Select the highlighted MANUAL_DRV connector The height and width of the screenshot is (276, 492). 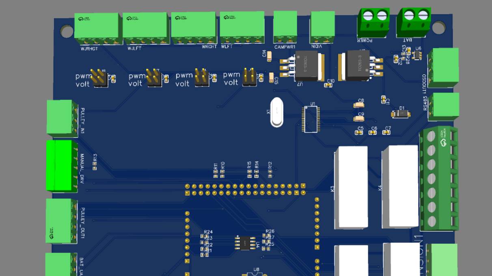(62, 165)
